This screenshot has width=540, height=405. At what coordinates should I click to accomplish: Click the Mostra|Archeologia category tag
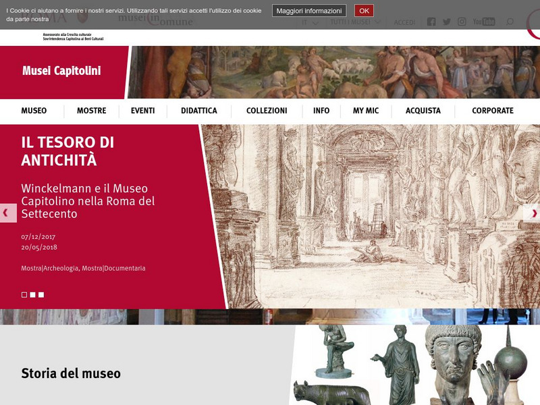click(x=49, y=268)
